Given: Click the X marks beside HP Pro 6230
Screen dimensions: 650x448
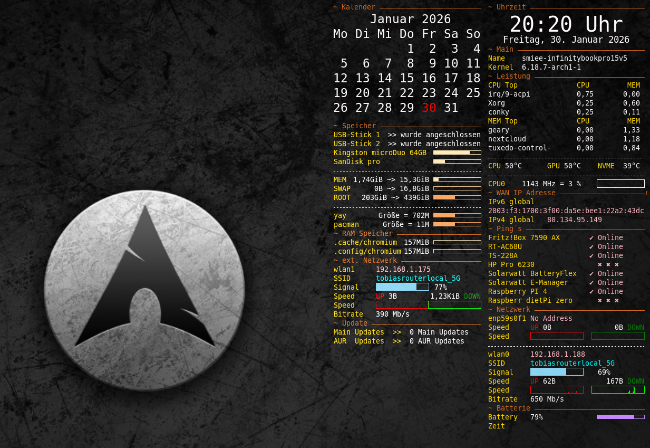Looking at the screenshot, I should pos(608,265).
